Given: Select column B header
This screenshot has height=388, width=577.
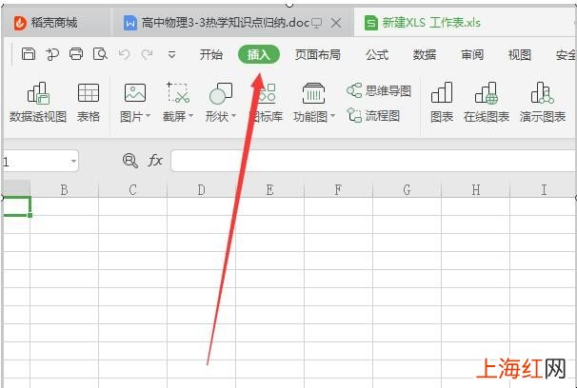Looking at the screenshot, I should 64,189.
